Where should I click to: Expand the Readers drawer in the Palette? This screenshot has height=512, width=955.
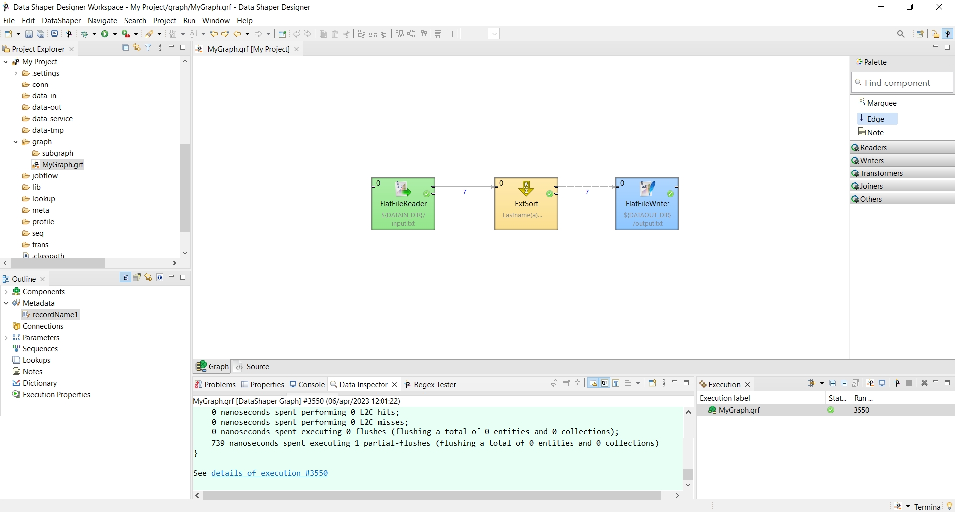pos(902,147)
